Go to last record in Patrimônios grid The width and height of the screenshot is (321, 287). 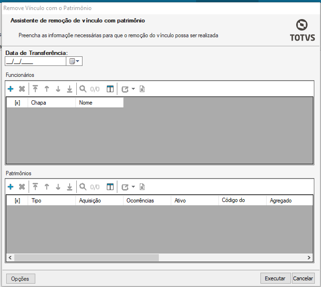70,187
